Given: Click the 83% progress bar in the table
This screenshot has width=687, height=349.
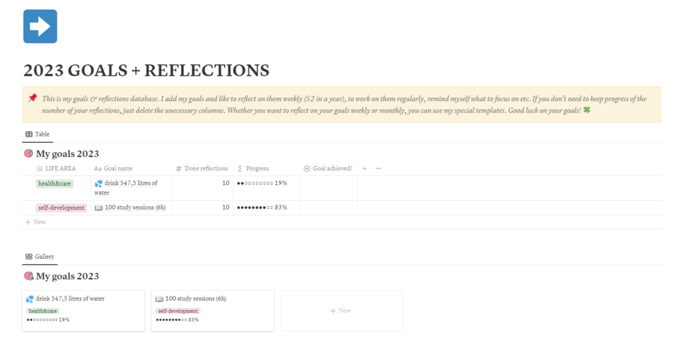Looking at the screenshot, I should (261, 208).
